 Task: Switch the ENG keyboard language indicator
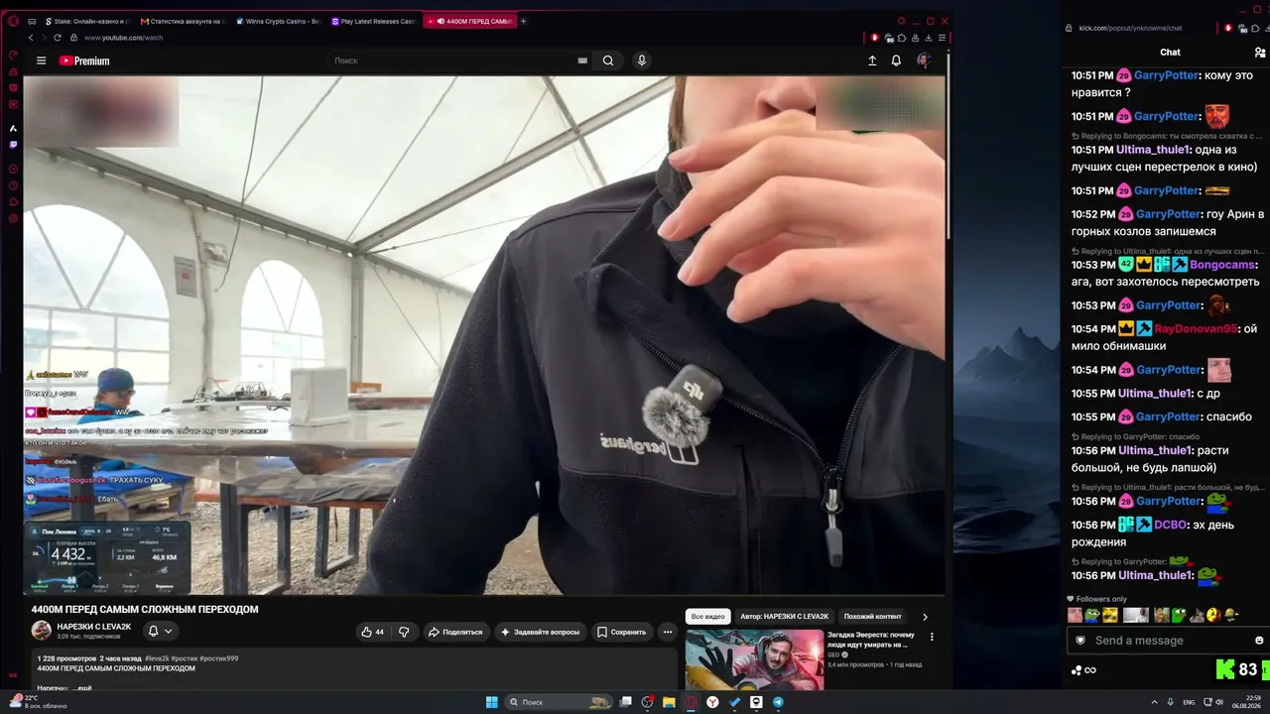(x=1189, y=702)
